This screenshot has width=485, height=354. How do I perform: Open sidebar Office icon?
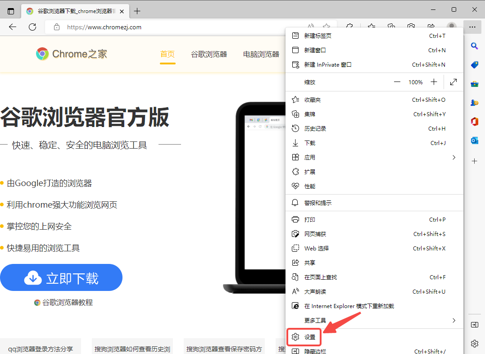click(x=475, y=122)
